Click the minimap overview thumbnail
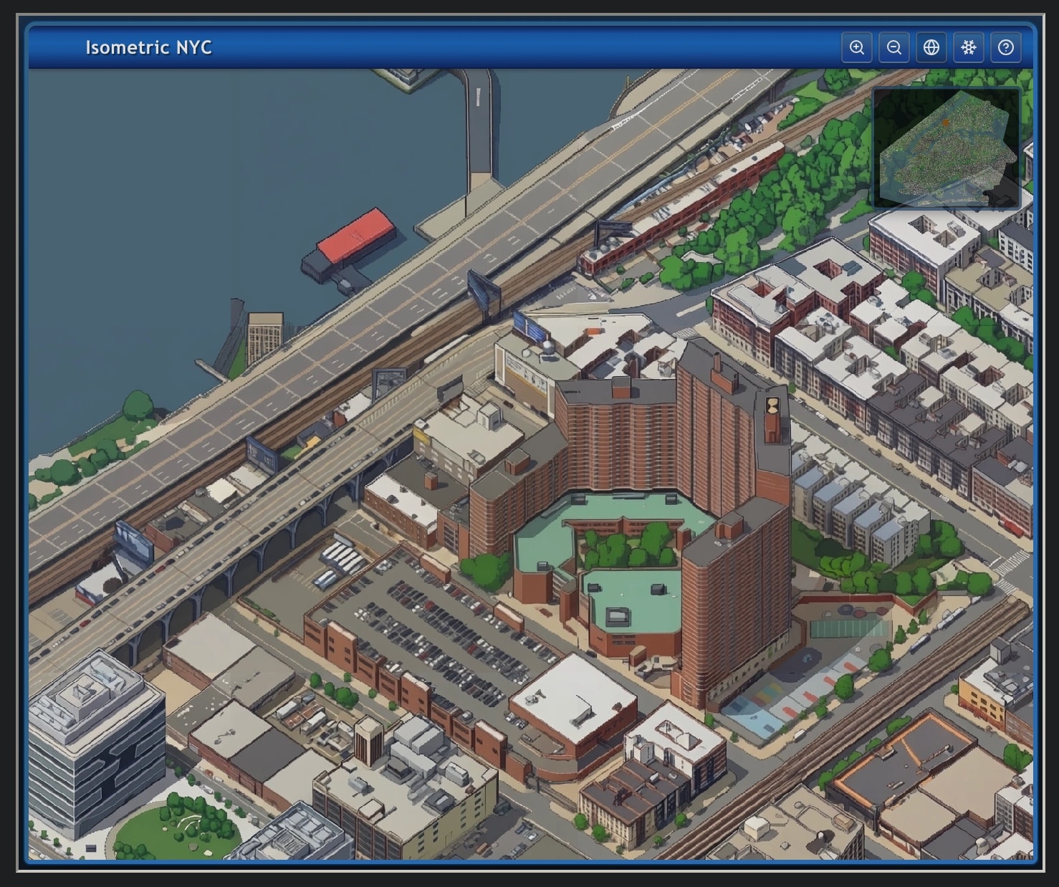This screenshot has width=1059, height=887. point(946,149)
